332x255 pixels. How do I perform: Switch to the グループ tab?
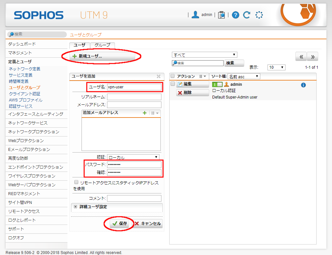[x=102, y=45]
